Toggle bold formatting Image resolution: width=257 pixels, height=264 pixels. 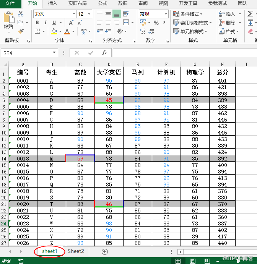point(37,23)
